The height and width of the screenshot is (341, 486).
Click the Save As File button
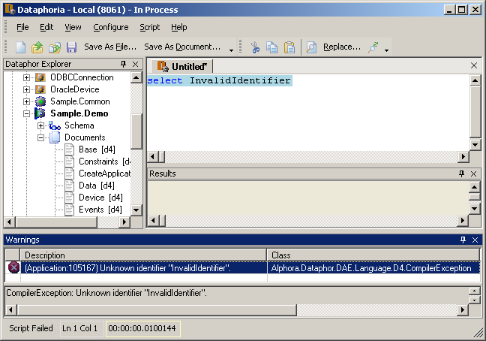pos(109,47)
